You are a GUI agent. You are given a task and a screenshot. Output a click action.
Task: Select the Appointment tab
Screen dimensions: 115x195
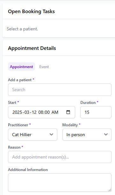point(21,67)
